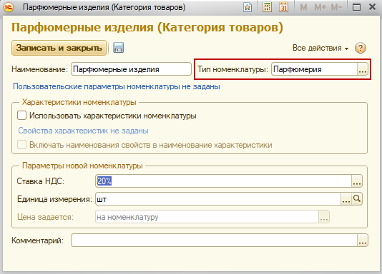This screenshot has height=274, width=382.
Task: Search unit of measure with magnifier icon
Action: click(357, 199)
